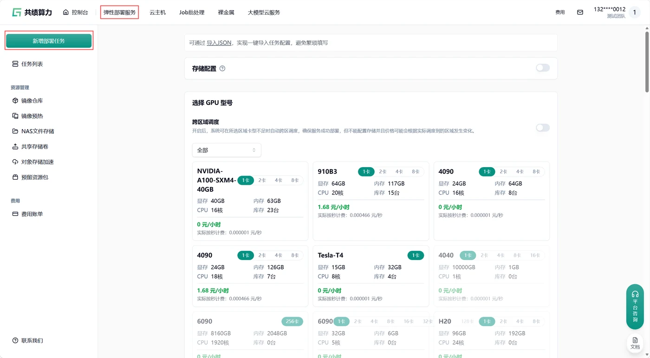This screenshot has height=358, width=650.
Task: Pick 2卡 on the 4090 card with 64GB memory
Action: click(x=503, y=172)
